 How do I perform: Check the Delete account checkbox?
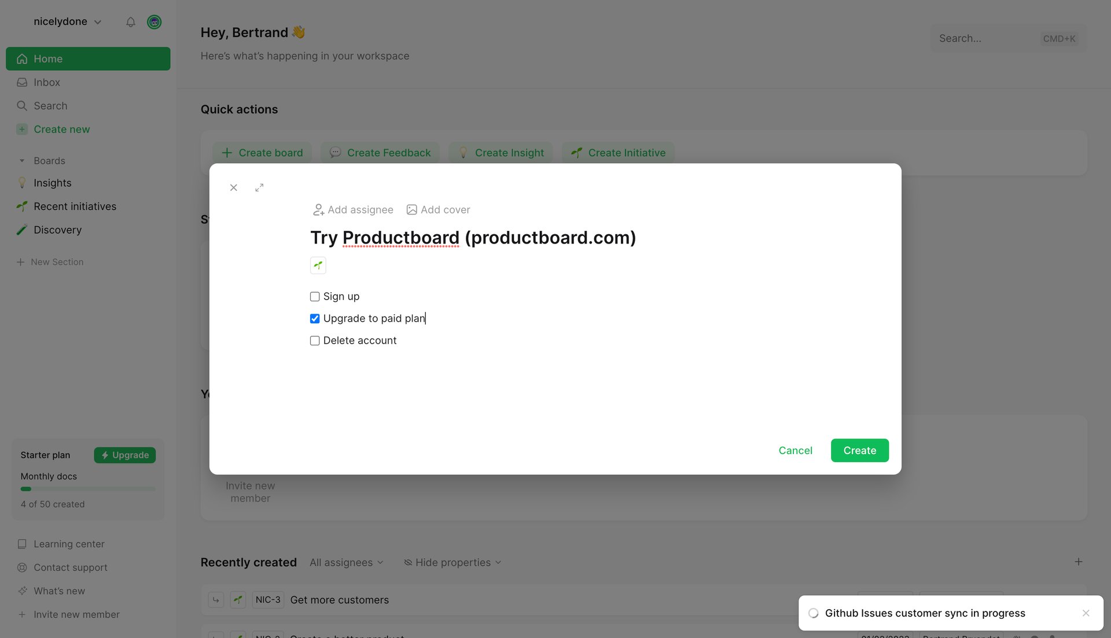tap(315, 341)
